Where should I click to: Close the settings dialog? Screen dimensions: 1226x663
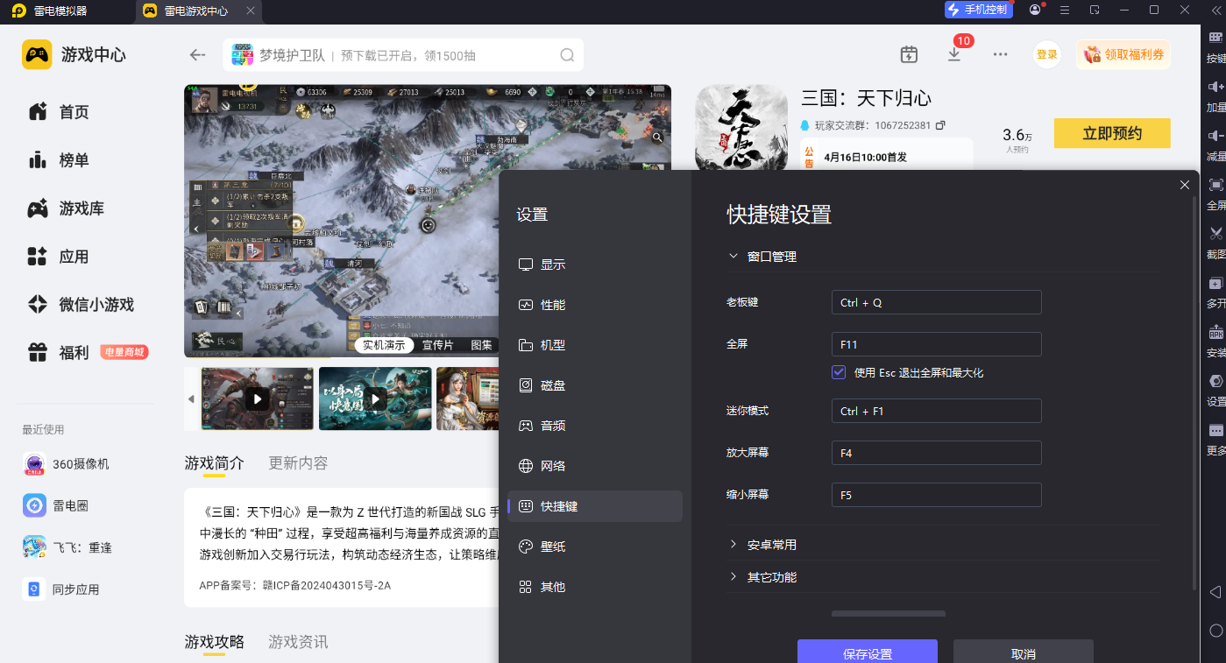pyautogui.click(x=1185, y=185)
